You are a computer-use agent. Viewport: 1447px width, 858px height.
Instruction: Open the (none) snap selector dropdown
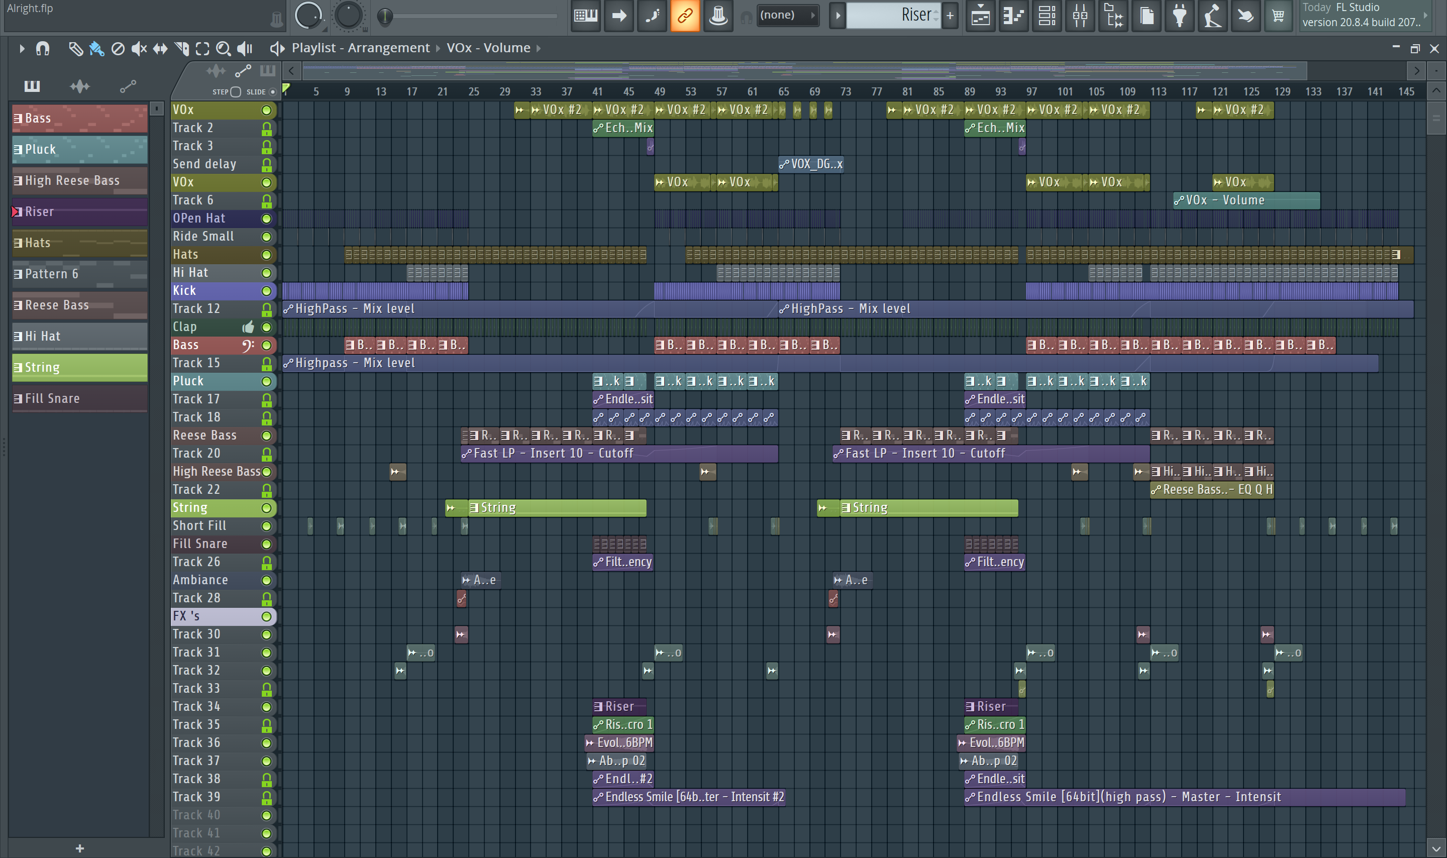788,16
